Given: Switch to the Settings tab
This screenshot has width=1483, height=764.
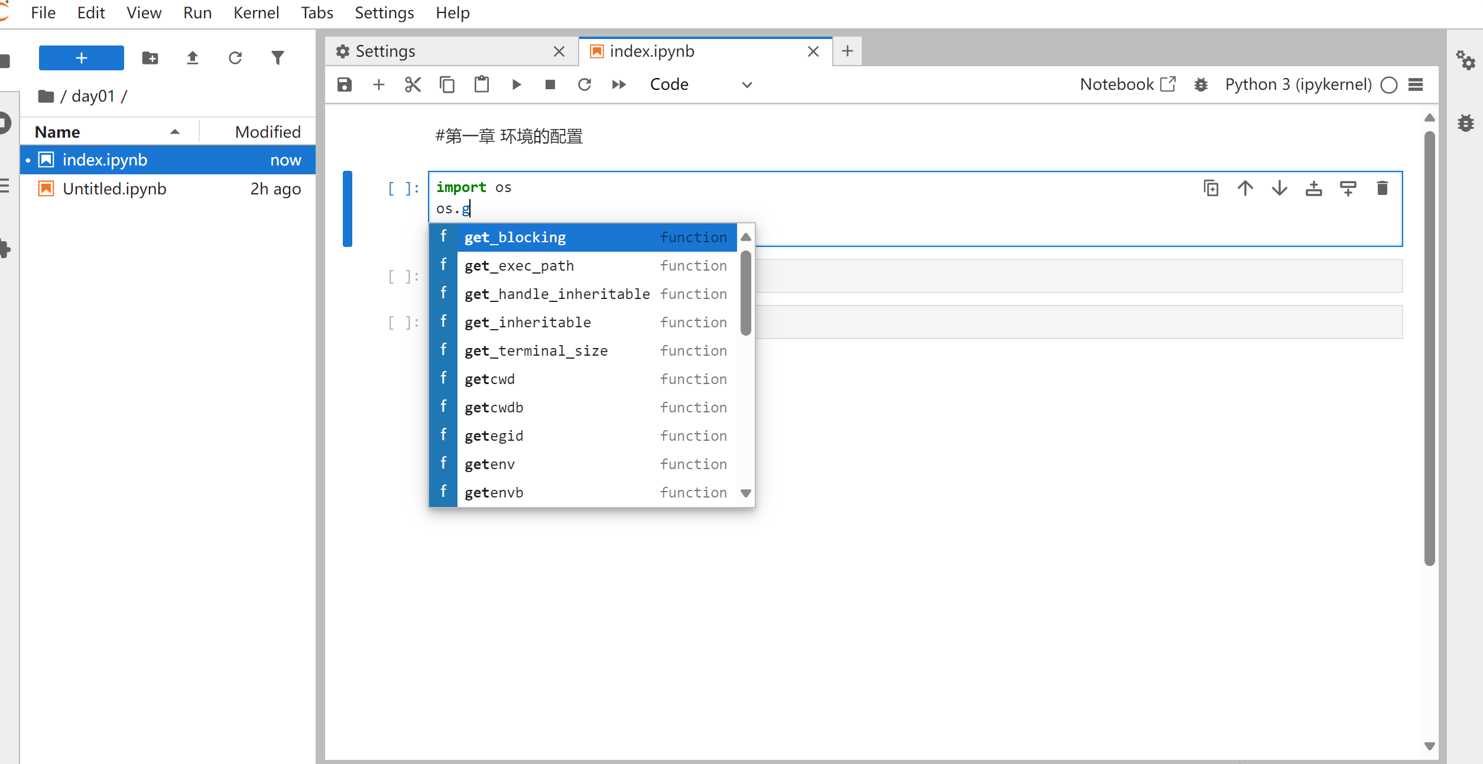Looking at the screenshot, I should point(384,51).
